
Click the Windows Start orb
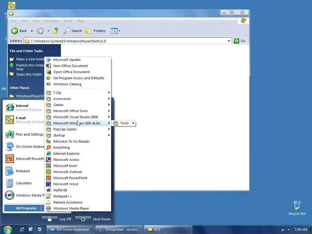8,230
